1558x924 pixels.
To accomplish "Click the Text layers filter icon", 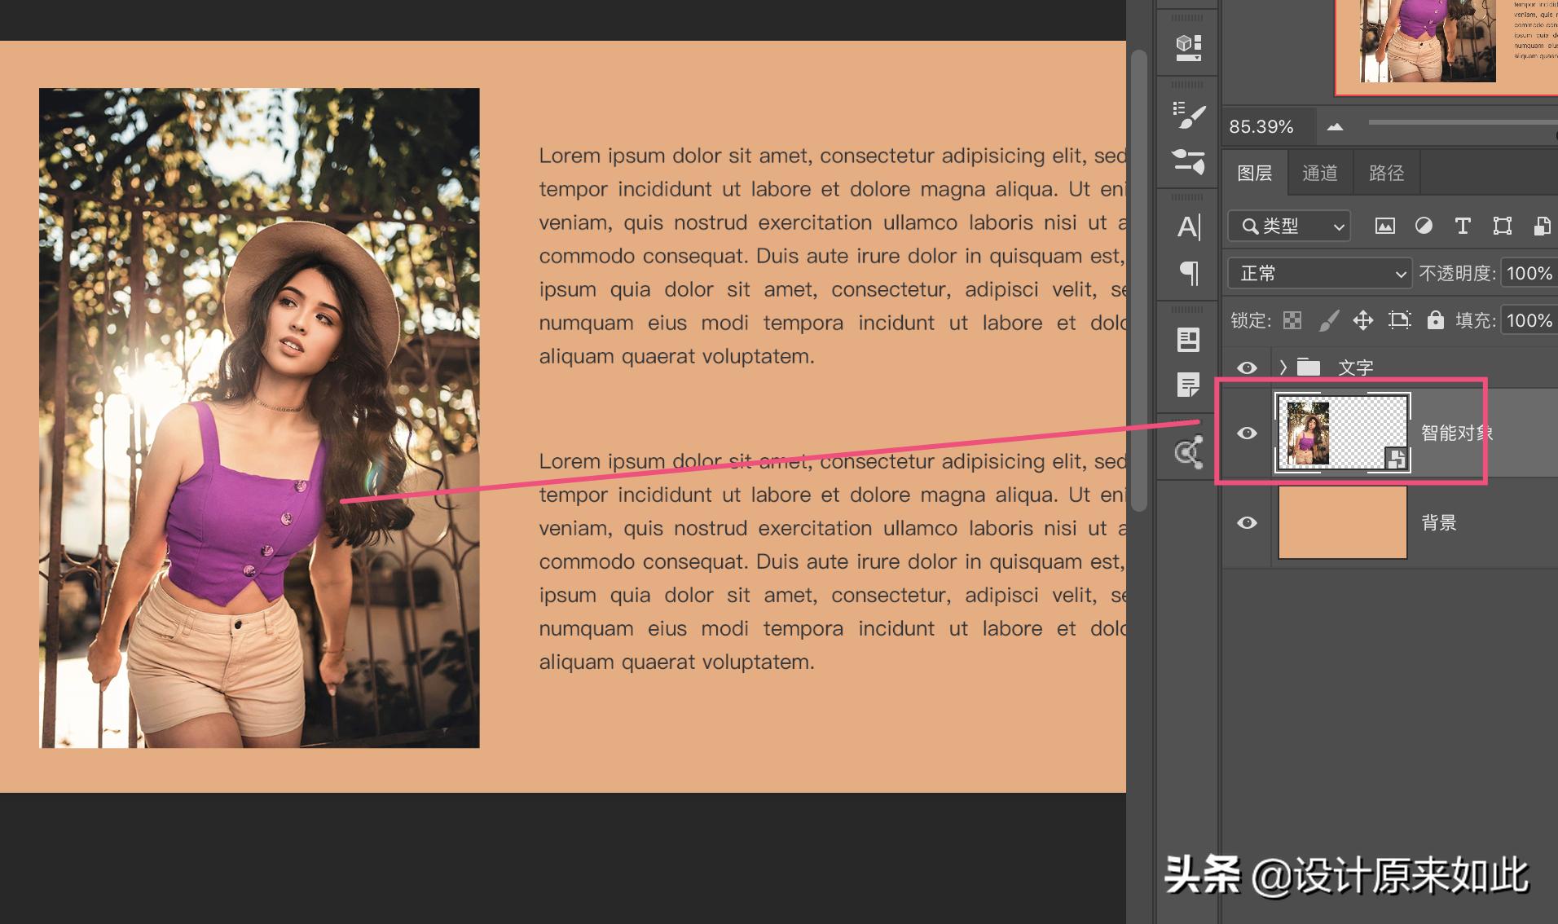I will (1462, 226).
